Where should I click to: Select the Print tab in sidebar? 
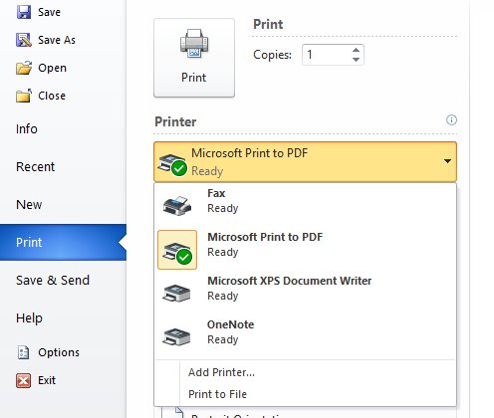click(63, 243)
